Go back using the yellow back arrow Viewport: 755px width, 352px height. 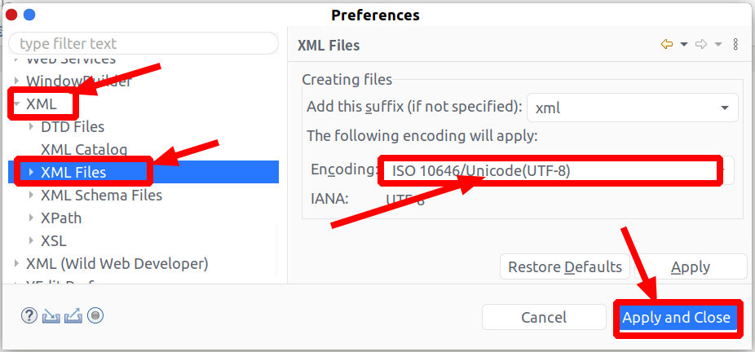[667, 45]
